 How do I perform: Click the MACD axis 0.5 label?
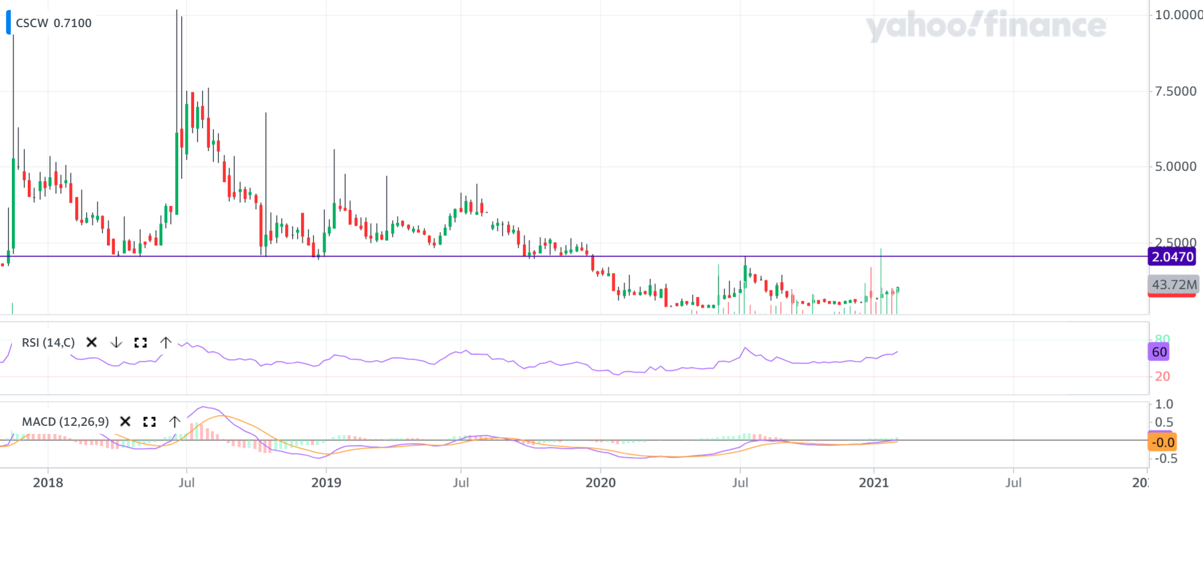(1164, 422)
